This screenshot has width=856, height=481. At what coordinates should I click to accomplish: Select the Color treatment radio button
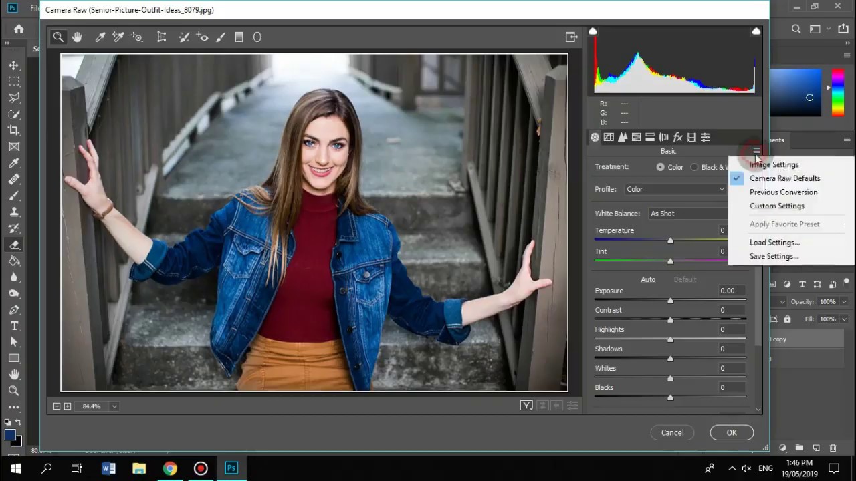661,167
